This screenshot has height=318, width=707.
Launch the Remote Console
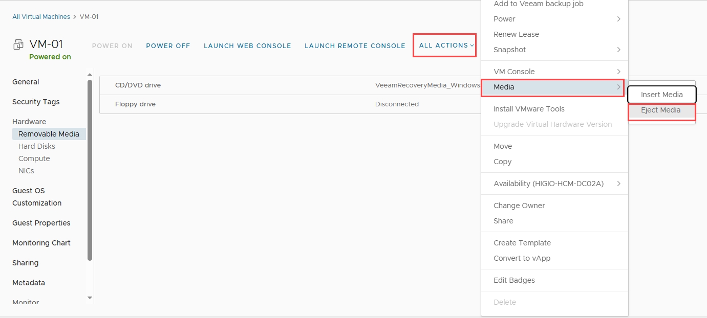pyautogui.click(x=355, y=46)
